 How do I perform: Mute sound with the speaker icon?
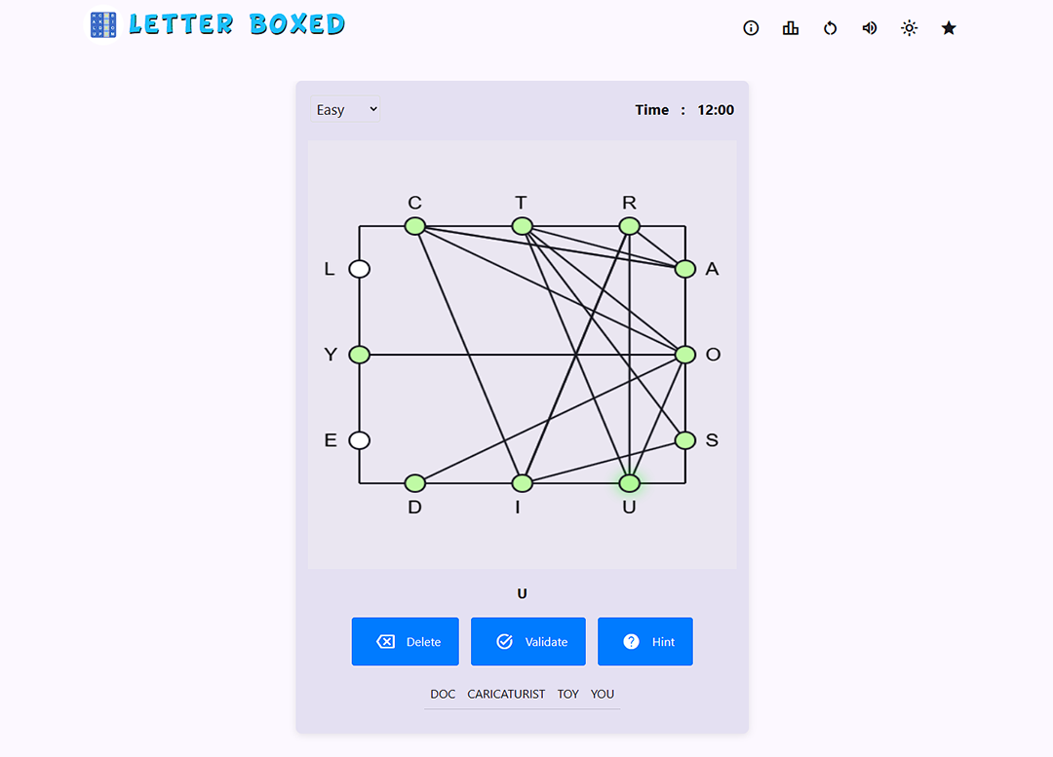coord(870,28)
